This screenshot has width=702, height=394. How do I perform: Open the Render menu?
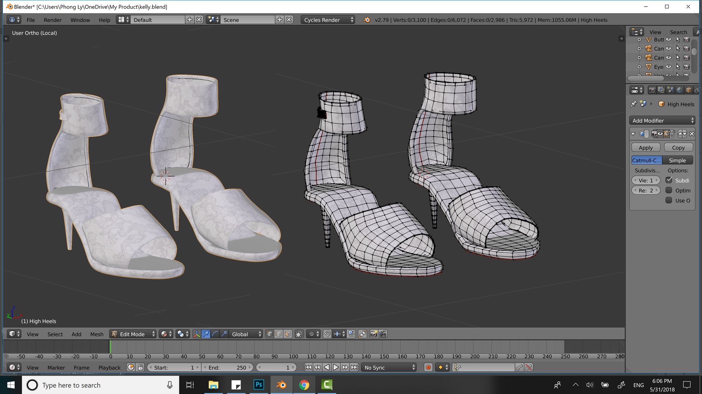tap(53, 20)
